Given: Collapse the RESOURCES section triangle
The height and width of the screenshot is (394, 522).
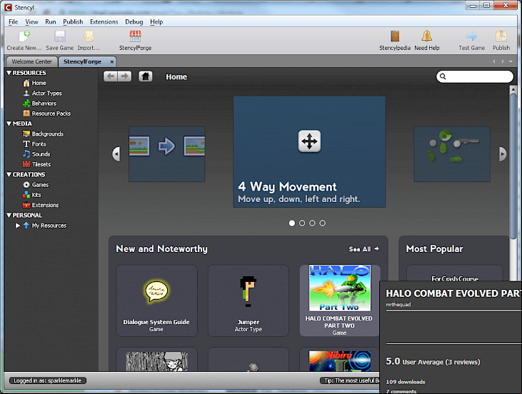Looking at the screenshot, I should pos(9,73).
